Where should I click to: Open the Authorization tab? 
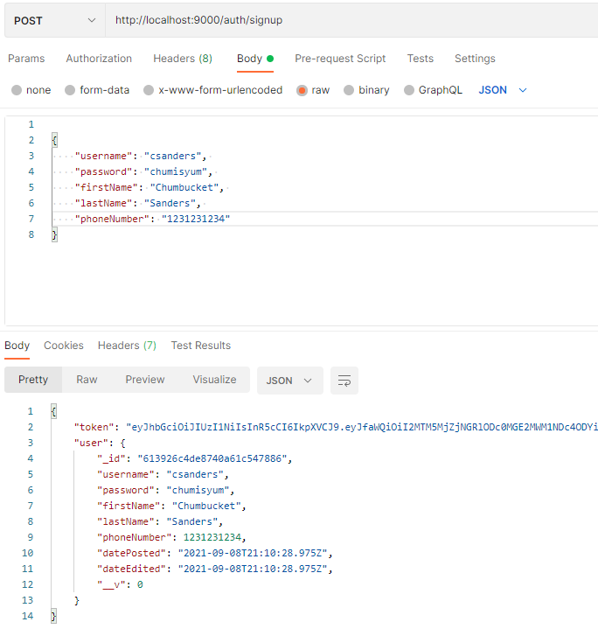click(99, 59)
